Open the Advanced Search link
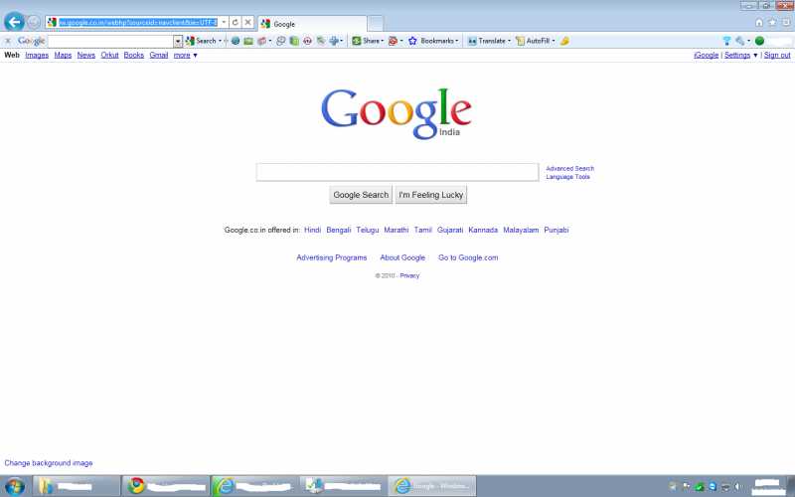795x497 pixels. (x=569, y=168)
